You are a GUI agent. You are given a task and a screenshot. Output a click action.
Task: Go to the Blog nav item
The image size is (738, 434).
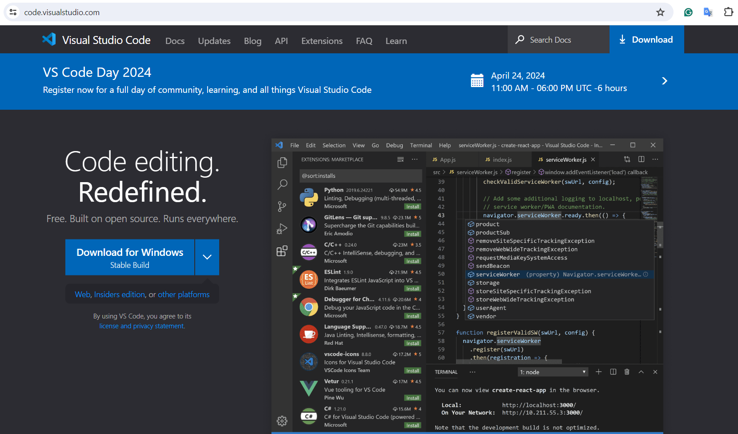(x=253, y=41)
